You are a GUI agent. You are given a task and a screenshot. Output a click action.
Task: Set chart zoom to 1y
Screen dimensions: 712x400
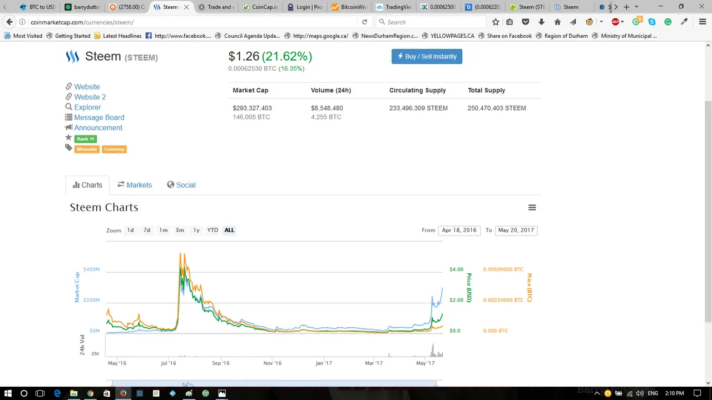[196, 230]
